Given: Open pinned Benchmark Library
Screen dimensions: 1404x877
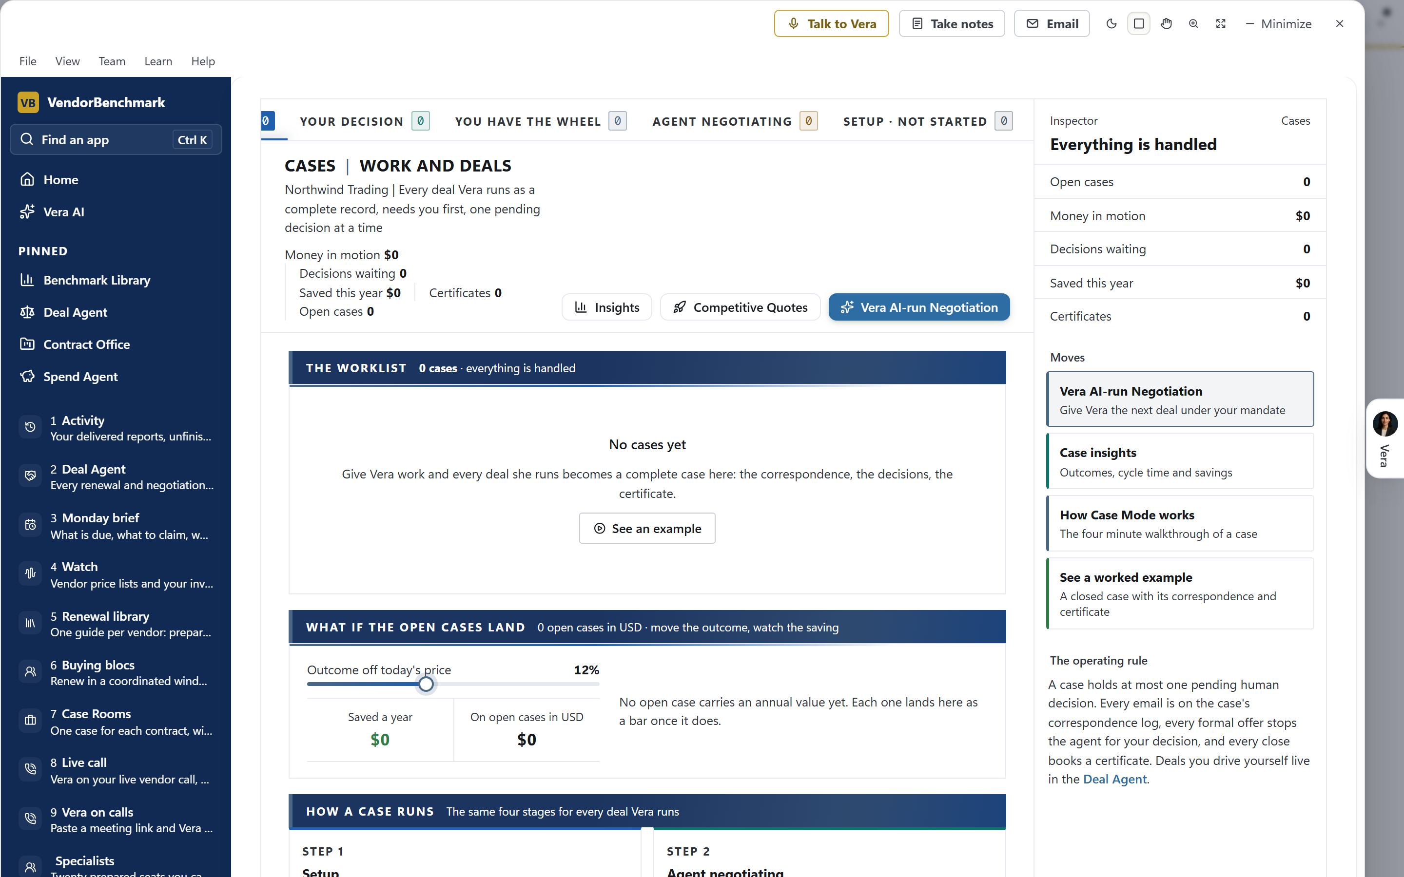Looking at the screenshot, I should point(116,280).
